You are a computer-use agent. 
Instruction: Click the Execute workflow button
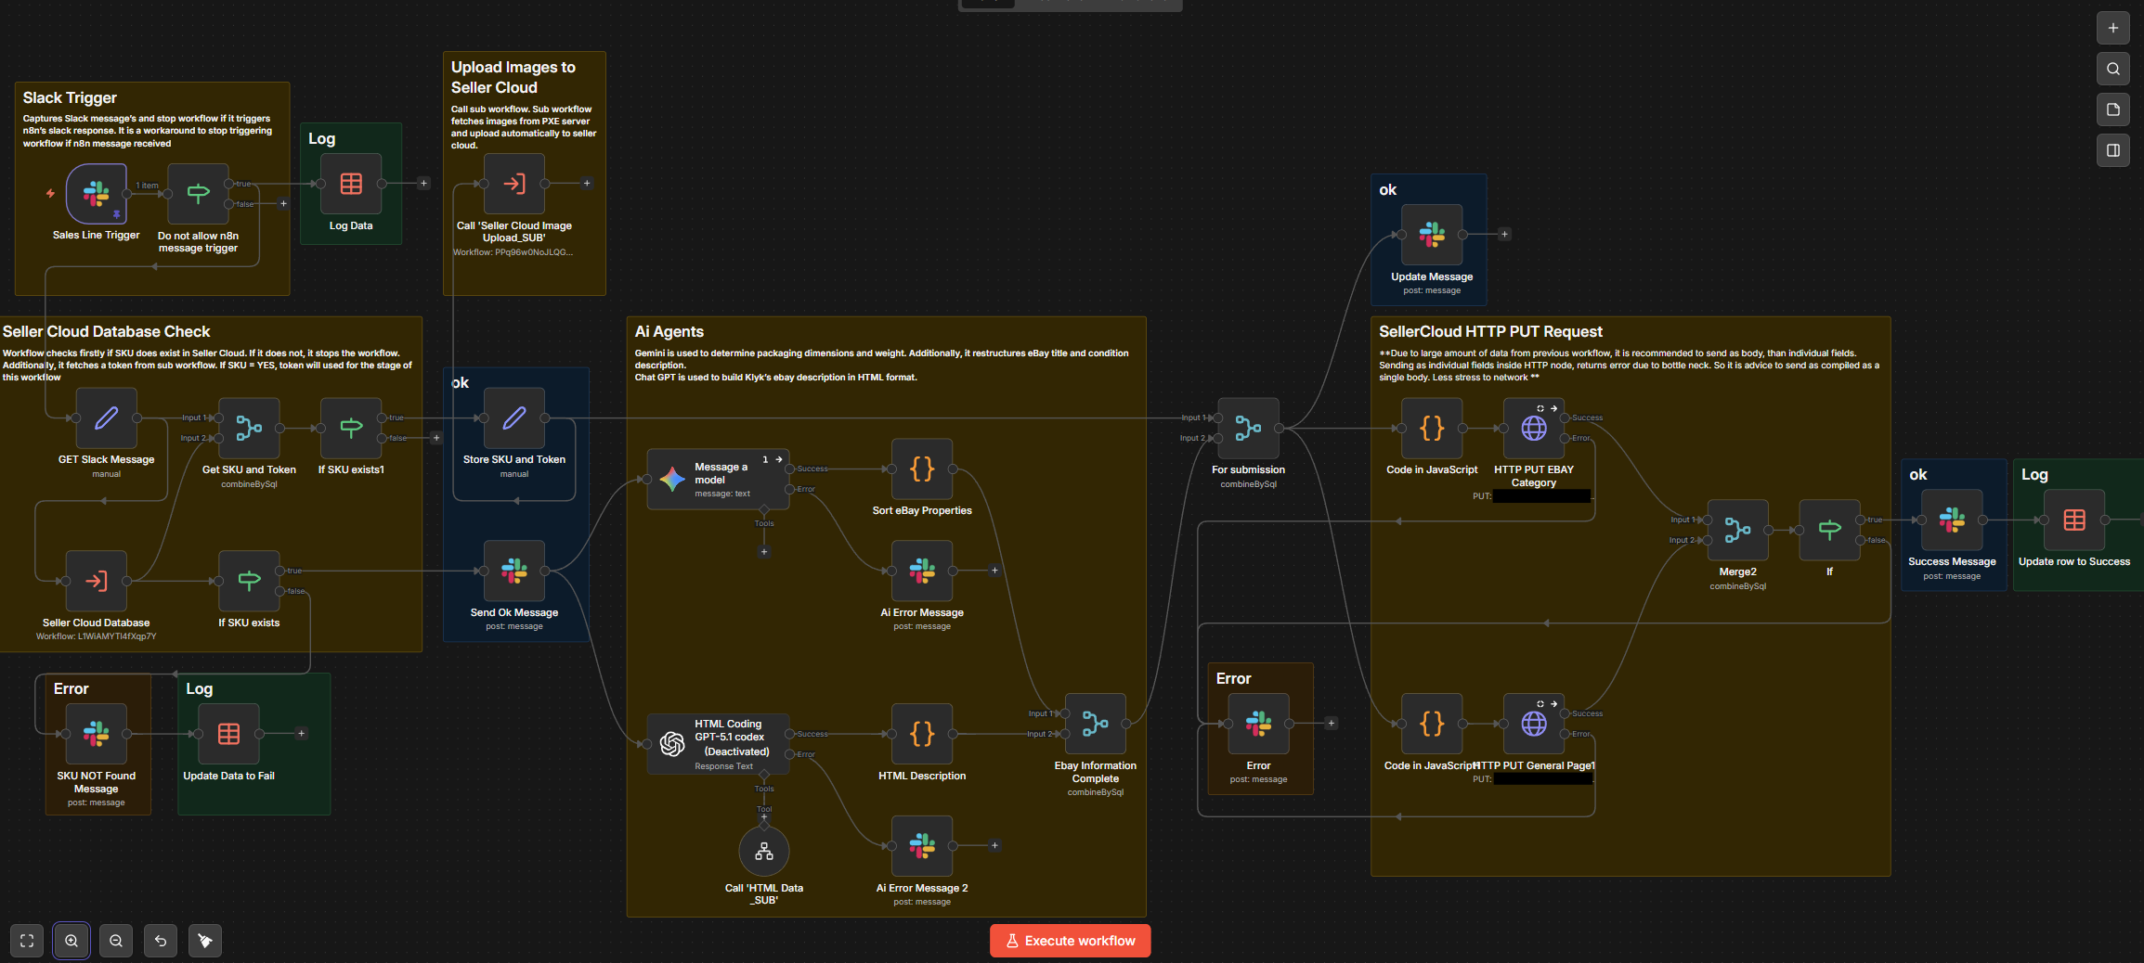pyautogui.click(x=1069, y=940)
